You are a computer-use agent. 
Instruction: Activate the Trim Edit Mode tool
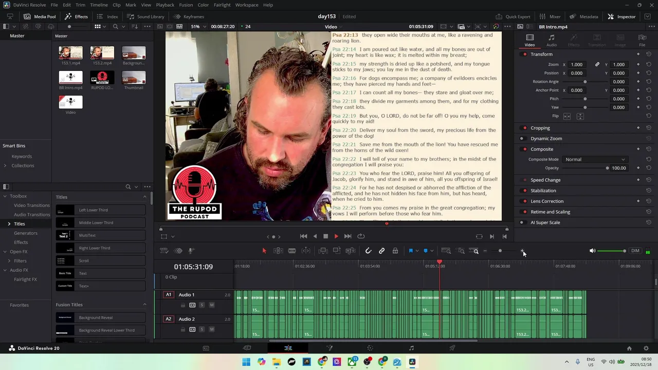(x=278, y=251)
